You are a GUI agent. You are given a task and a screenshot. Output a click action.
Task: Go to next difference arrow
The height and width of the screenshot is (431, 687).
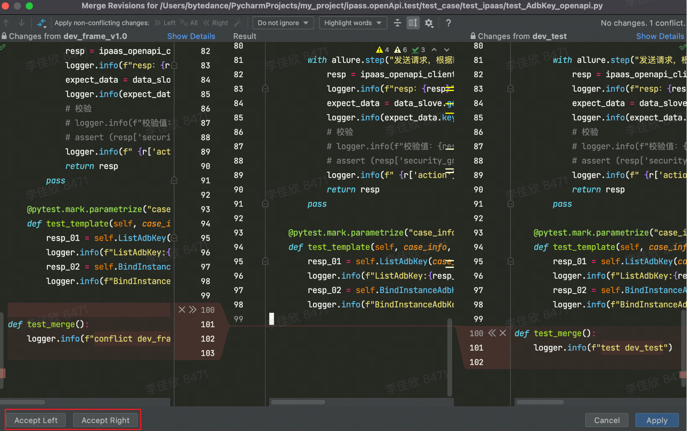click(x=21, y=23)
